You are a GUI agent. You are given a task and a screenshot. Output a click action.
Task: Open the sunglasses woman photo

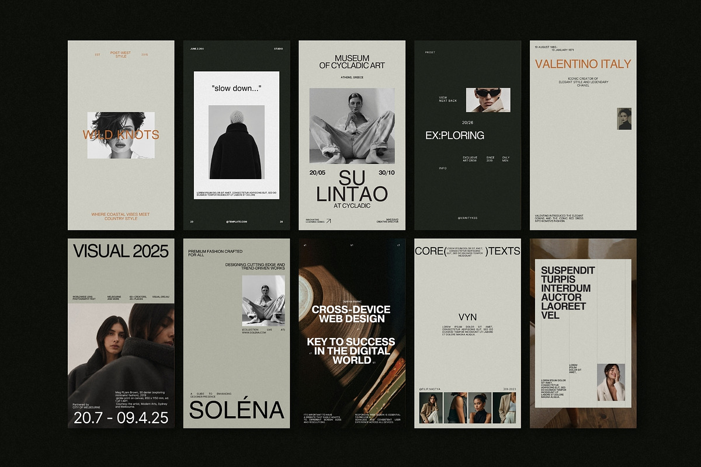[488, 100]
